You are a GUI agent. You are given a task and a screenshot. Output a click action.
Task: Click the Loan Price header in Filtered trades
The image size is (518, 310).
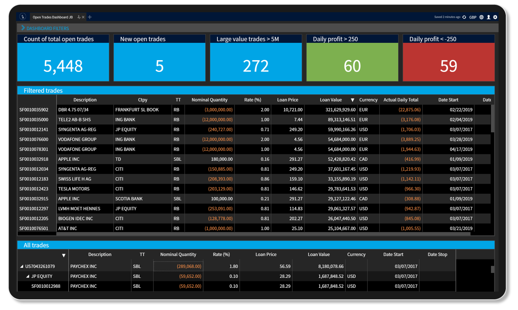coord(287,100)
